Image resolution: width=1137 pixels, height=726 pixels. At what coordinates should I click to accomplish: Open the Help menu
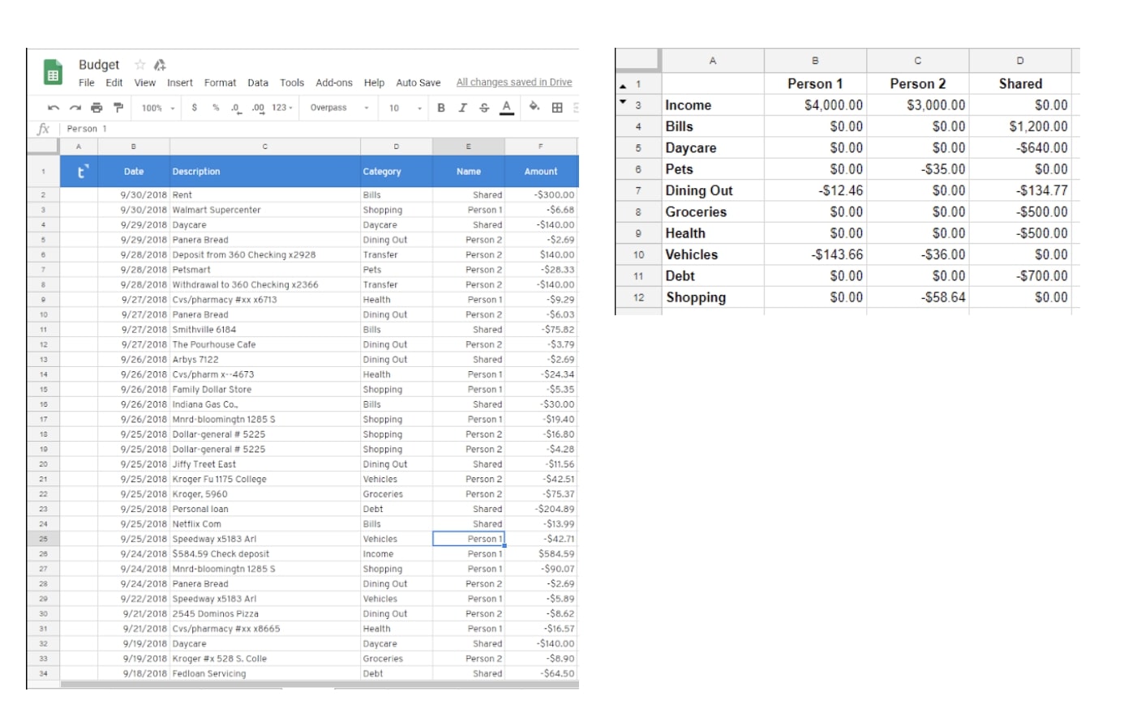pos(374,83)
